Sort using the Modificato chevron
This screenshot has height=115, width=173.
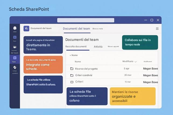tap(136, 62)
